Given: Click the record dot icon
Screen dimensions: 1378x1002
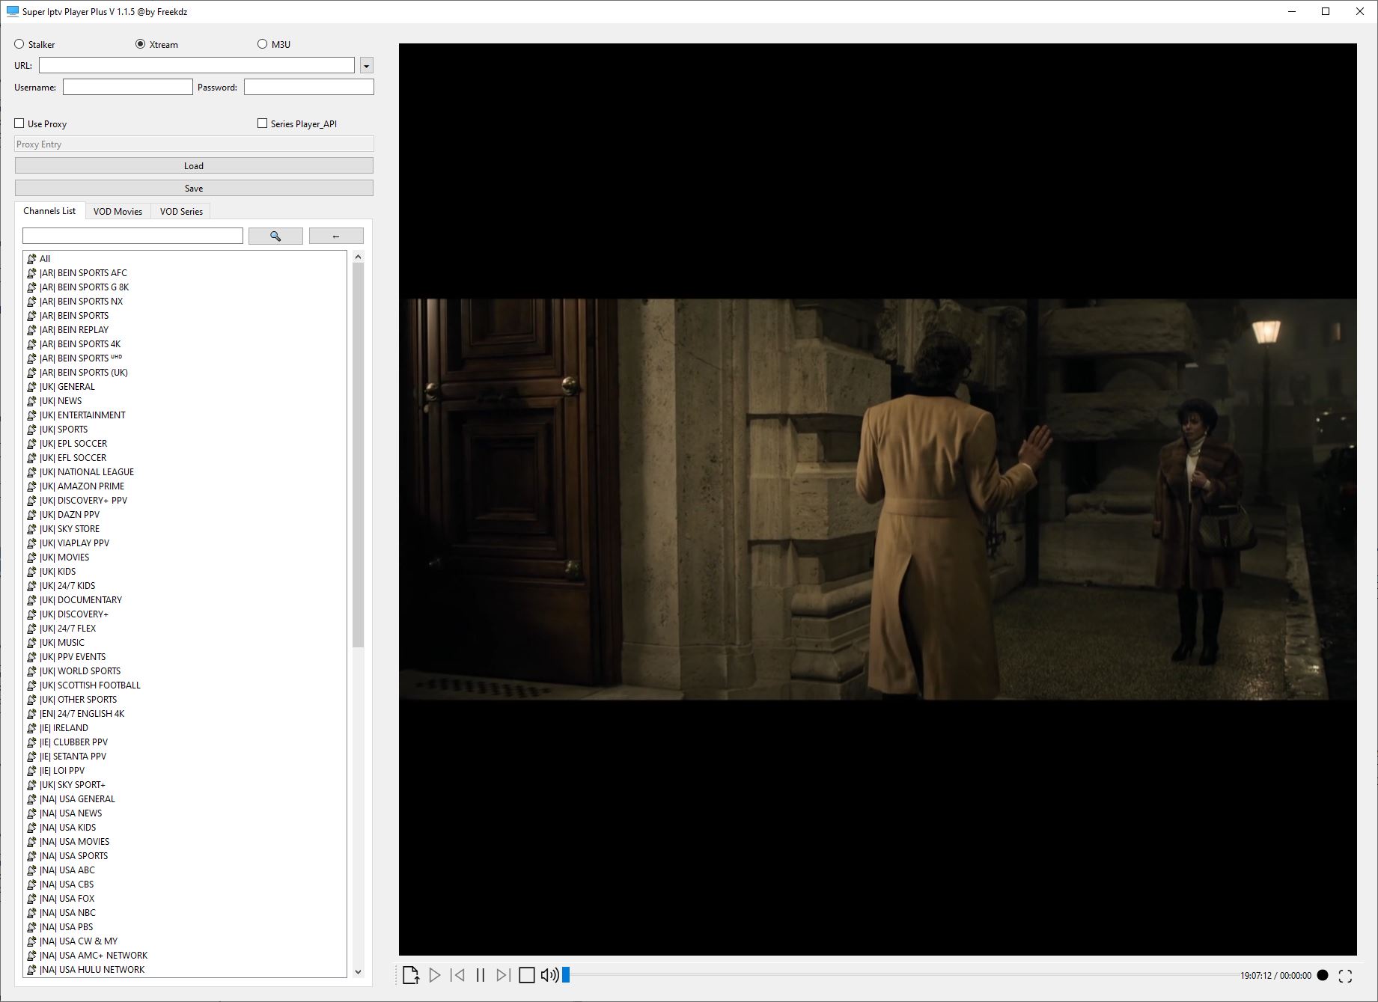Looking at the screenshot, I should (x=1323, y=975).
